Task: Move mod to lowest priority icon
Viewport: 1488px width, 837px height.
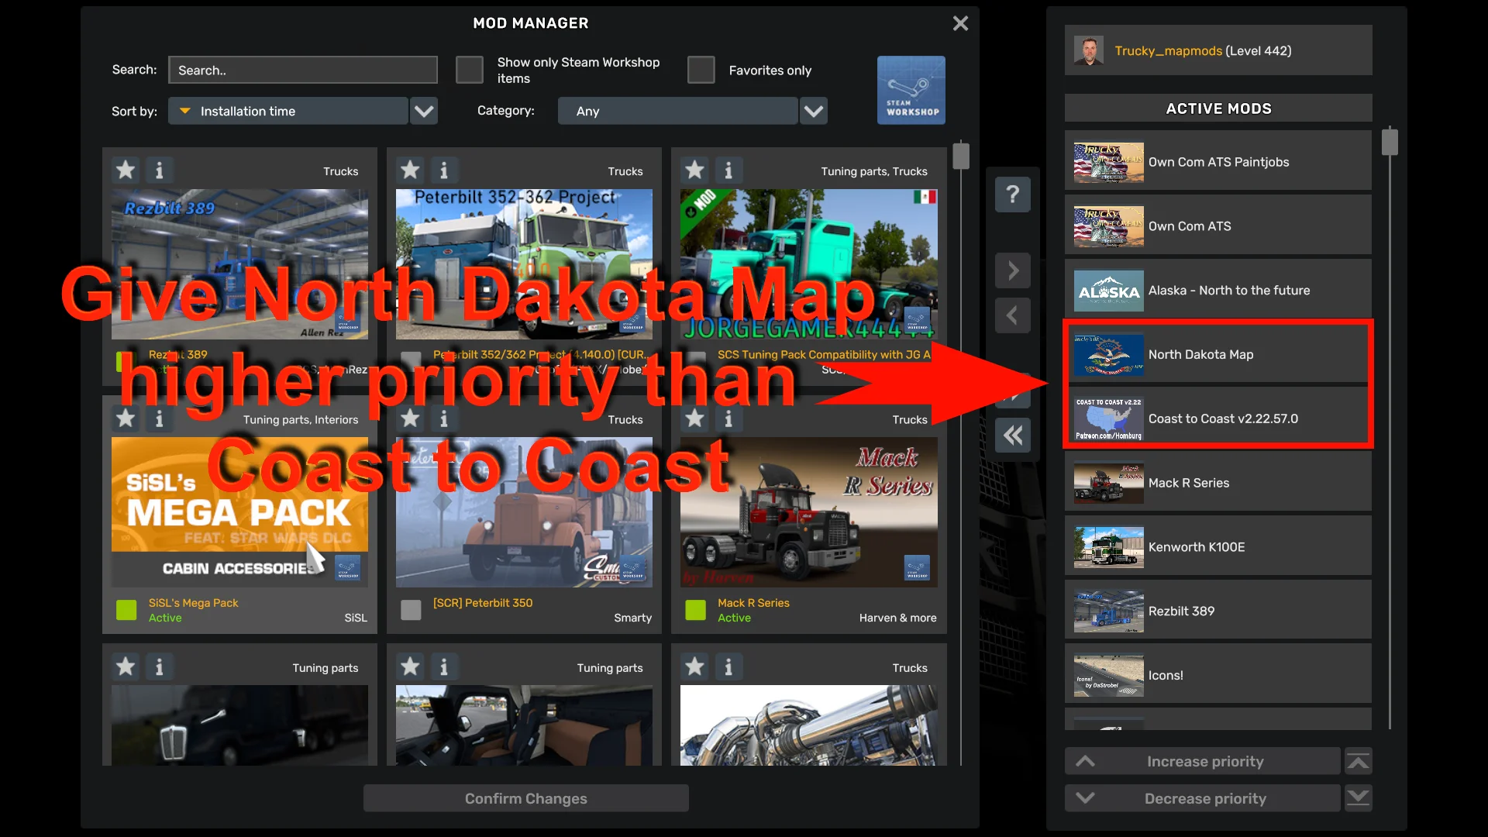Action: click(1358, 798)
